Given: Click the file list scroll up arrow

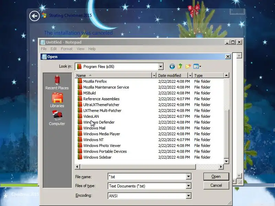Looking at the screenshot, I should coord(227,76).
